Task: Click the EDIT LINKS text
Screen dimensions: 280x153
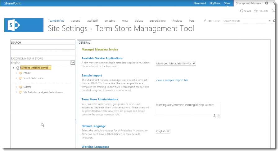Action: [x=214, y=21]
